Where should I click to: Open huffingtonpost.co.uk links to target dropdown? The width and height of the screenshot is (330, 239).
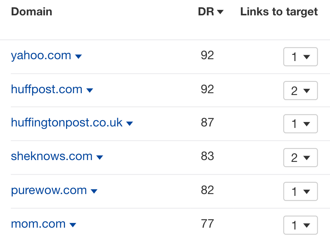300,124
